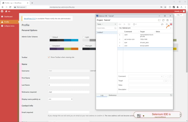Select the id=user_pass type command row
The image size is (188, 122).
pos(145,43)
